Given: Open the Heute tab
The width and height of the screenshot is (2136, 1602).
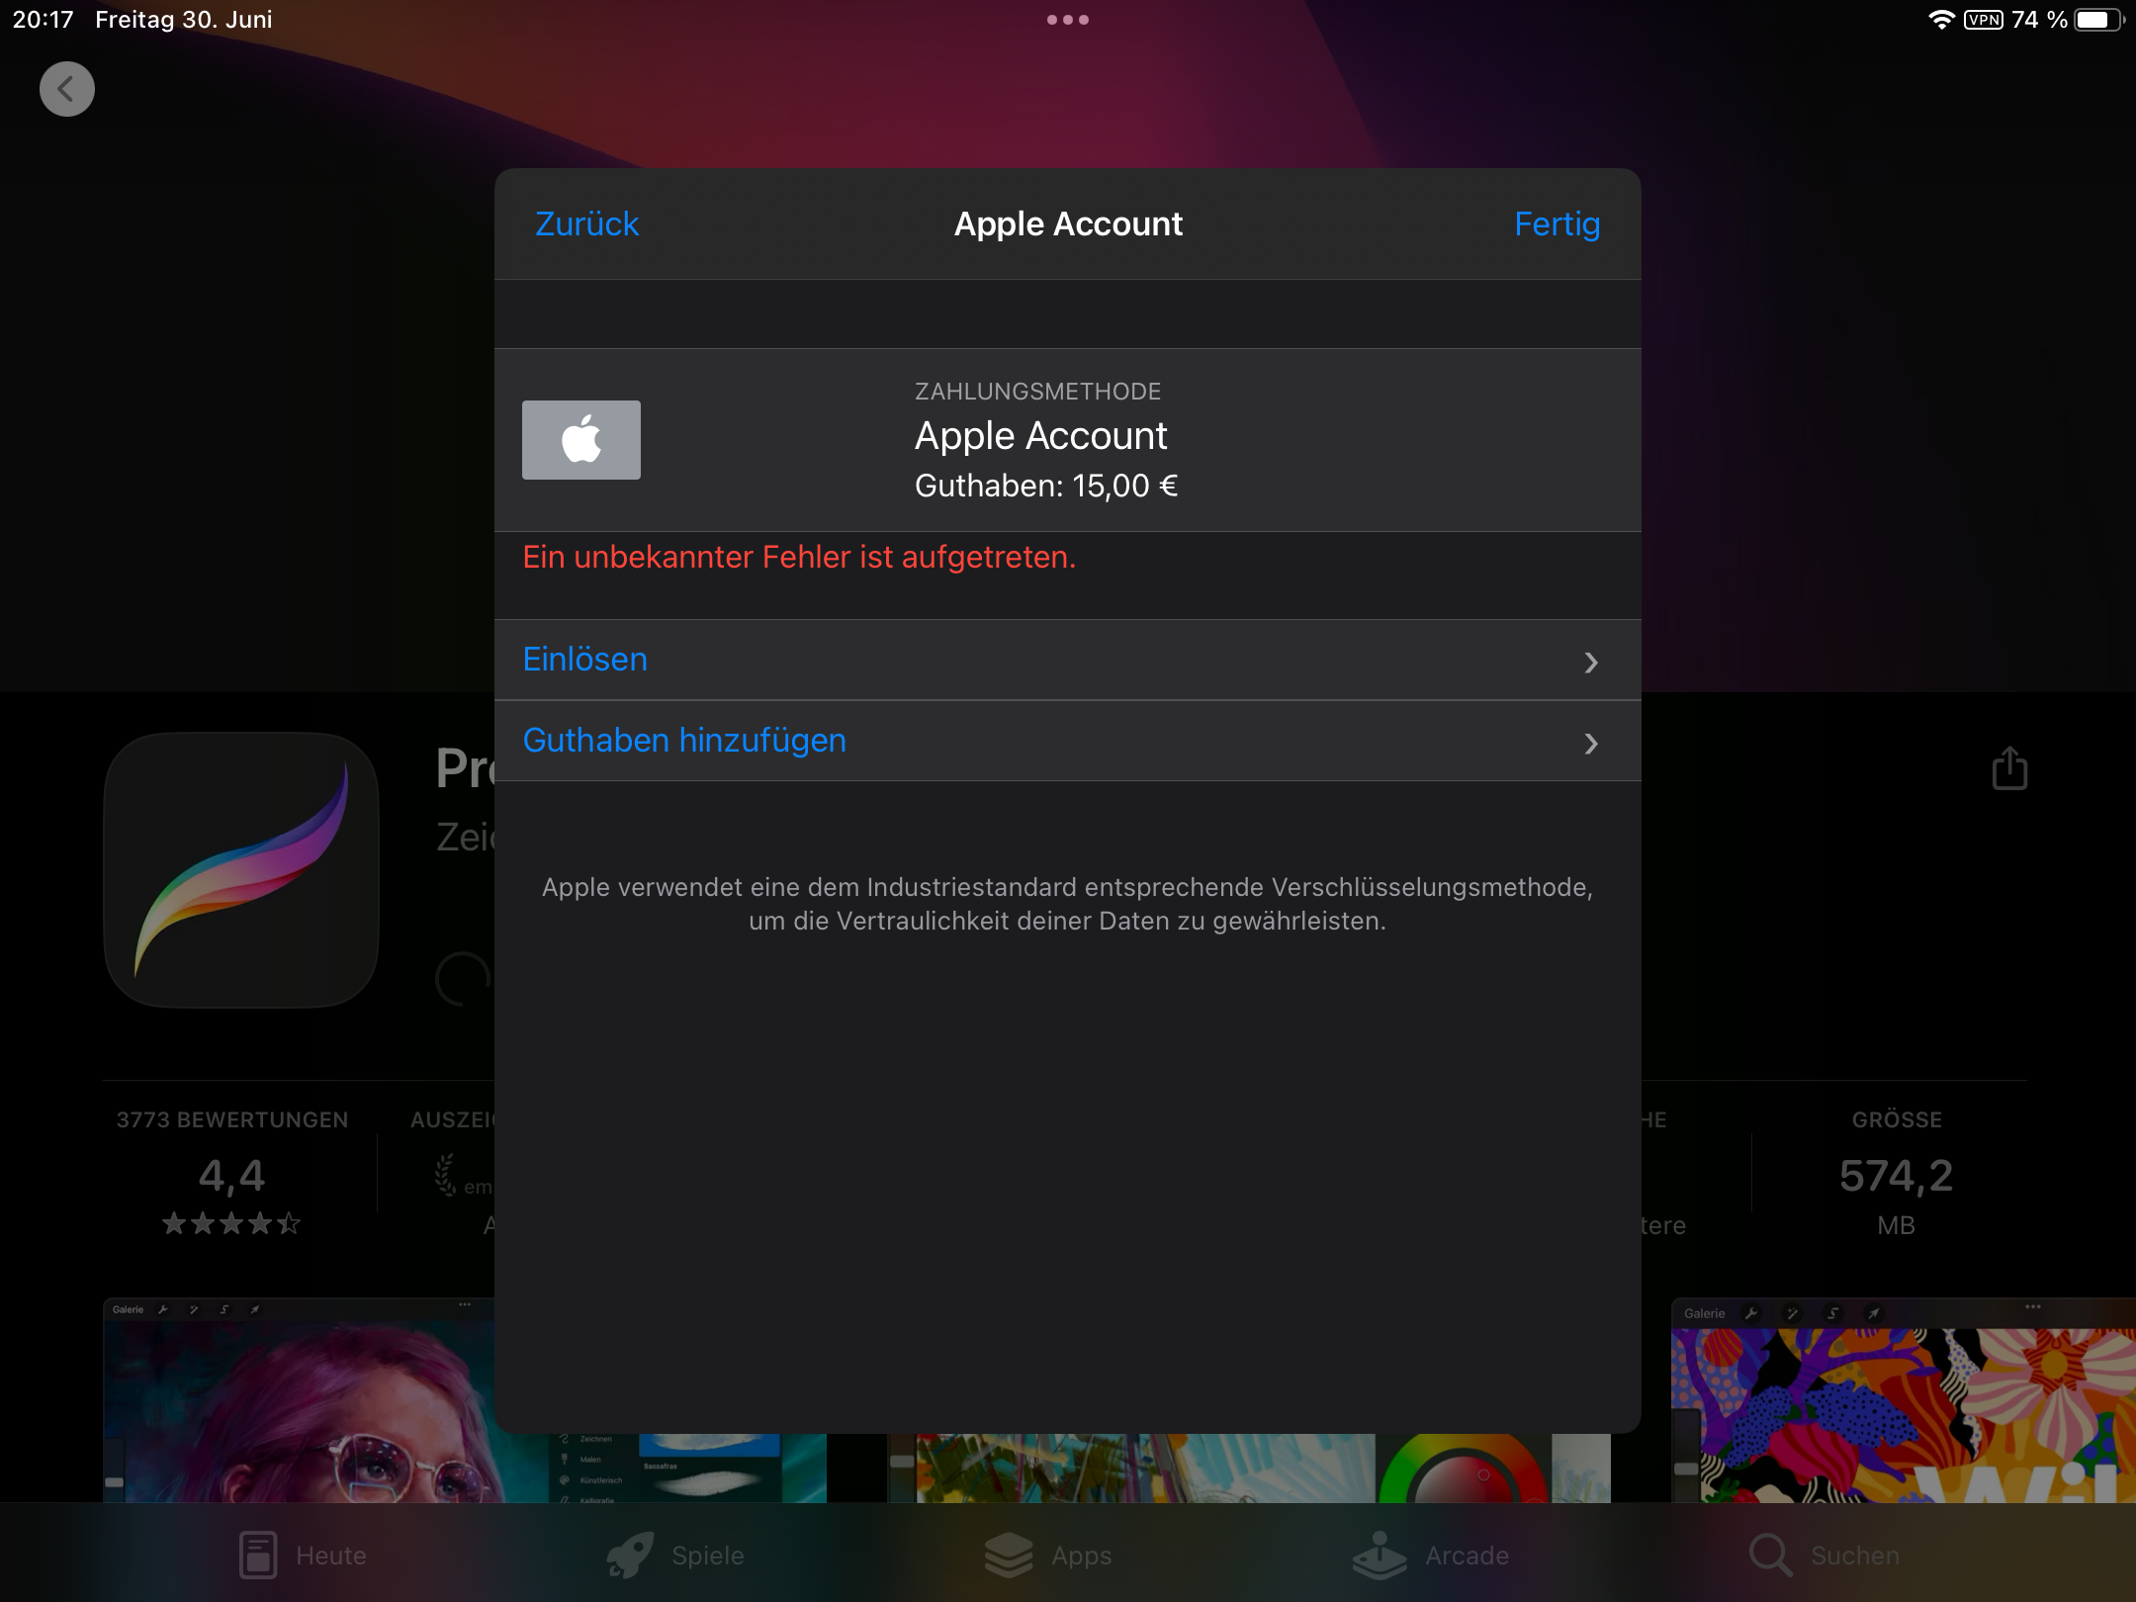Looking at the screenshot, I should coord(303,1555).
